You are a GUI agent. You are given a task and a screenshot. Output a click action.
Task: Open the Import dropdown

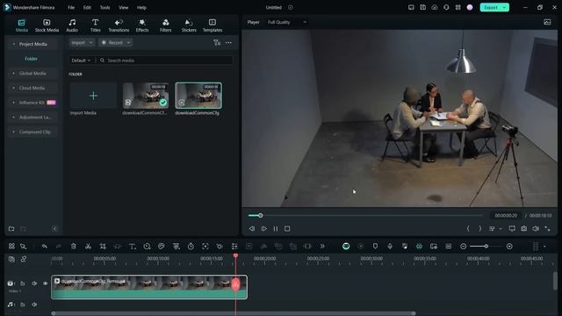click(82, 43)
